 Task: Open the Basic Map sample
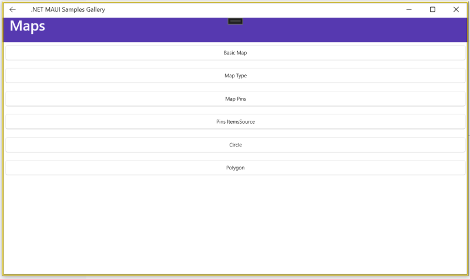click(235, 53)
